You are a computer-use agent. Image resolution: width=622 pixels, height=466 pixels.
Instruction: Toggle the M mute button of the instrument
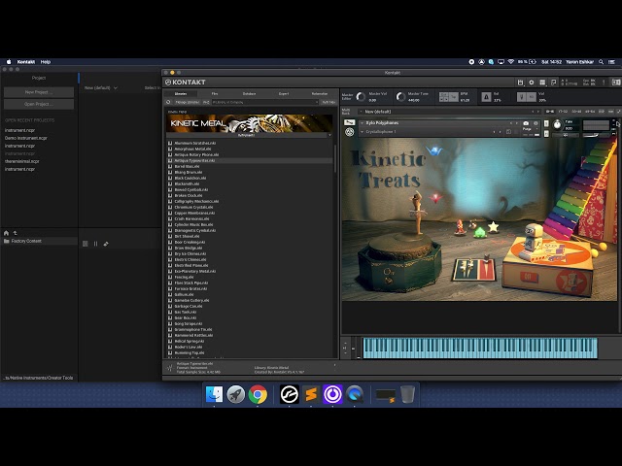pos(546,134)
